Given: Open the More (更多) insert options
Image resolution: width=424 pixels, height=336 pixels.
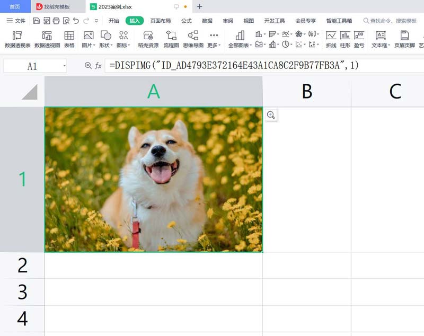Looking at the screenshot, I should click(x=214, y=39).
